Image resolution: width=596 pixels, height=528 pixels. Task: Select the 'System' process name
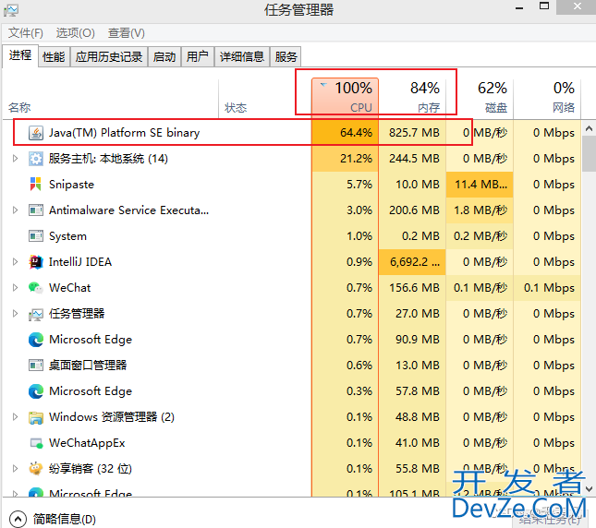pyautogui.click(x=67, y=236)
